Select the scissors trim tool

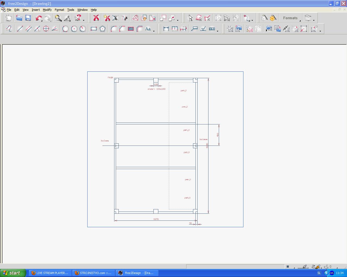point(124,18)
